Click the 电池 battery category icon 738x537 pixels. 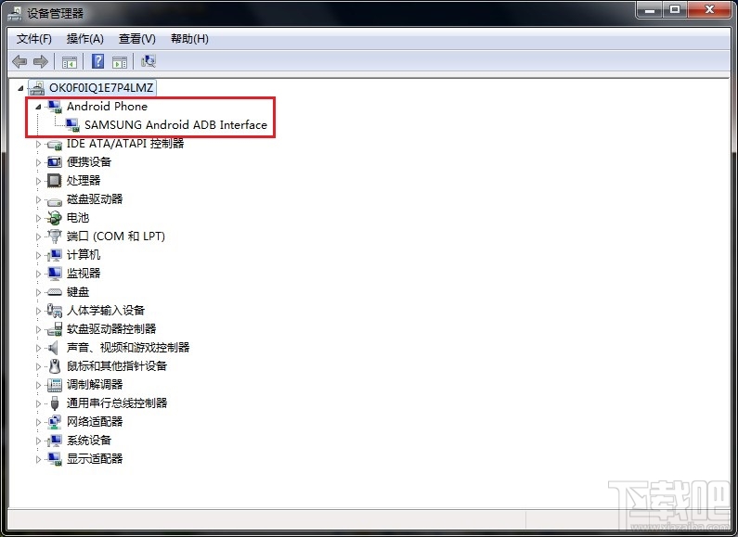point(55,218)
